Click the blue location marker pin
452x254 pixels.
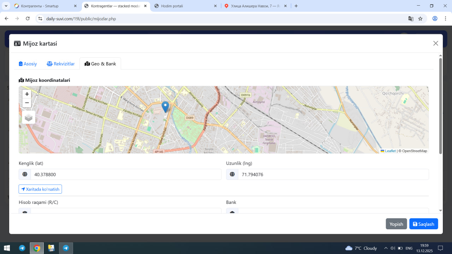[165, 107]
